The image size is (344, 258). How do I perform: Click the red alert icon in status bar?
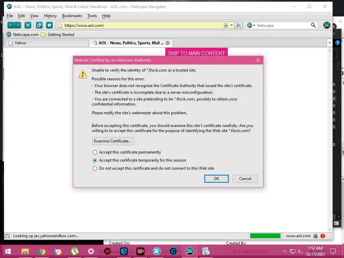(x=322, y=236)
